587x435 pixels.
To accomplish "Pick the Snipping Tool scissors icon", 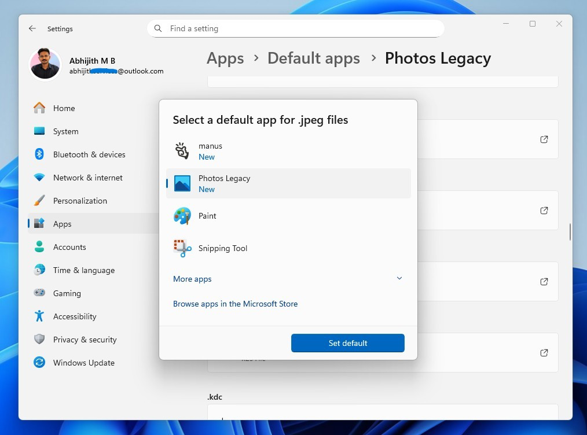I will tap(182, 248).
